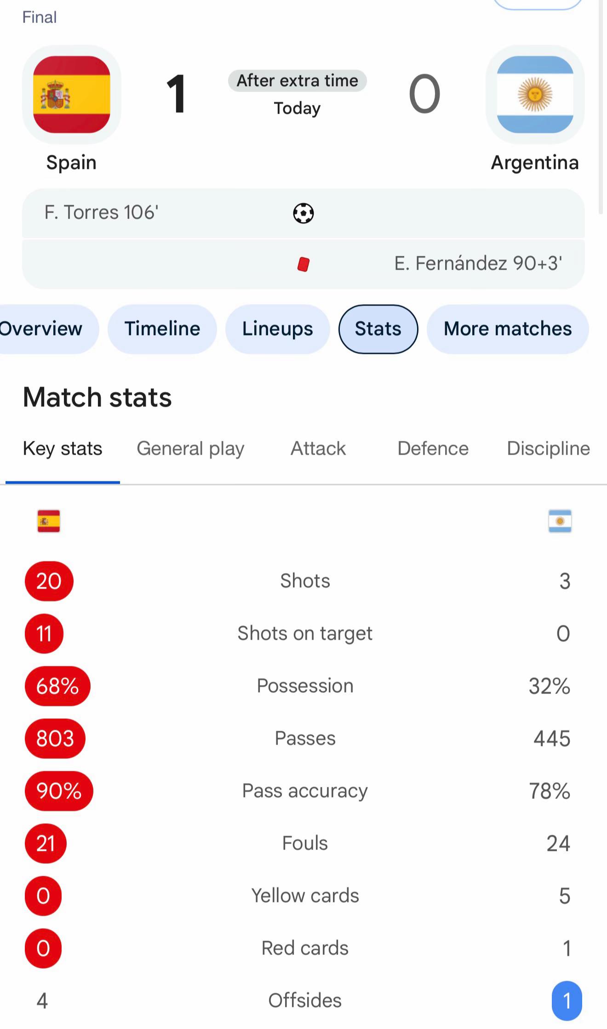Switch to the Key stats tab
Screen dimensions: 607x1029
point(63,449)
